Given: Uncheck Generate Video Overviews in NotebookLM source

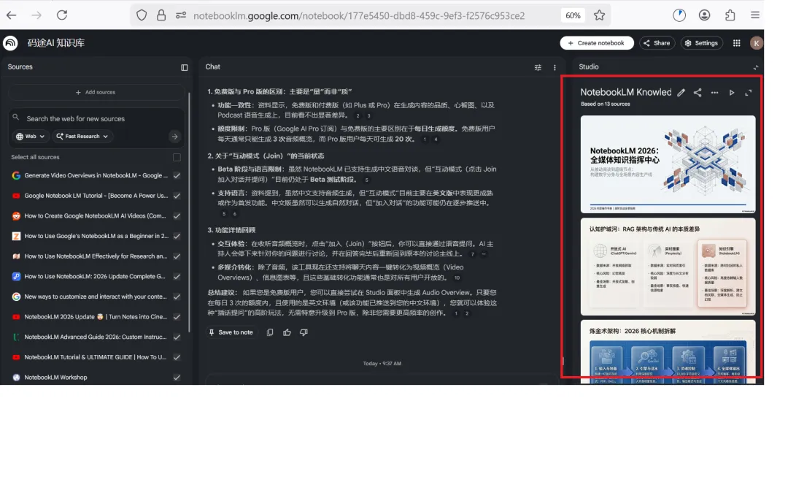Looking at the screenshot, I should coord(177,175).
